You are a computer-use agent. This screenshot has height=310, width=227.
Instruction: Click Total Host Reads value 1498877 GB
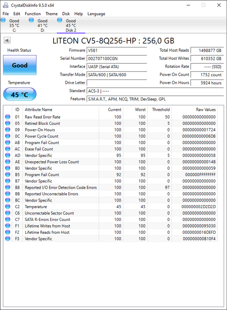pyautogui.click(x=207, y=50)
